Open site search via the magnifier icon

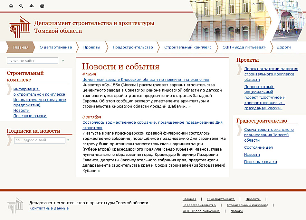point(21,5)
